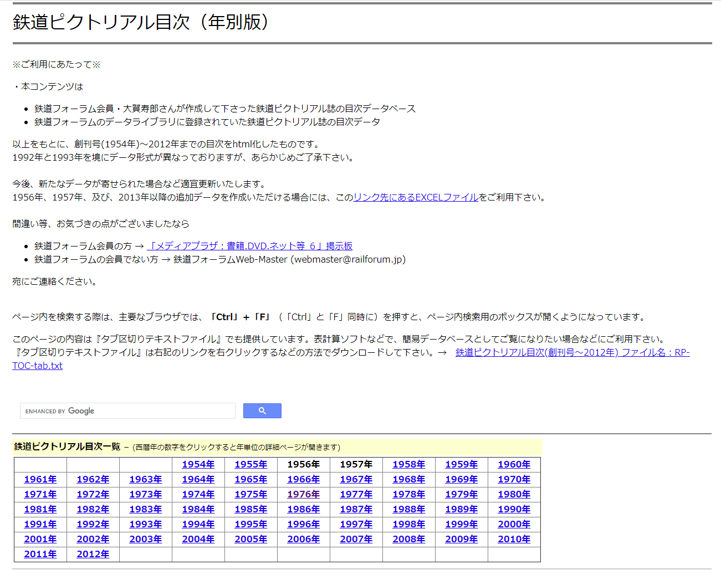Open the 1955年 index page

pyautogui.click(x=251, y=464)
